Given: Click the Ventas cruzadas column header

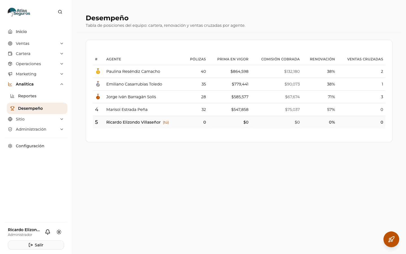Looking at the screenshot, I should pyautogui.click(x=365, y=59).
